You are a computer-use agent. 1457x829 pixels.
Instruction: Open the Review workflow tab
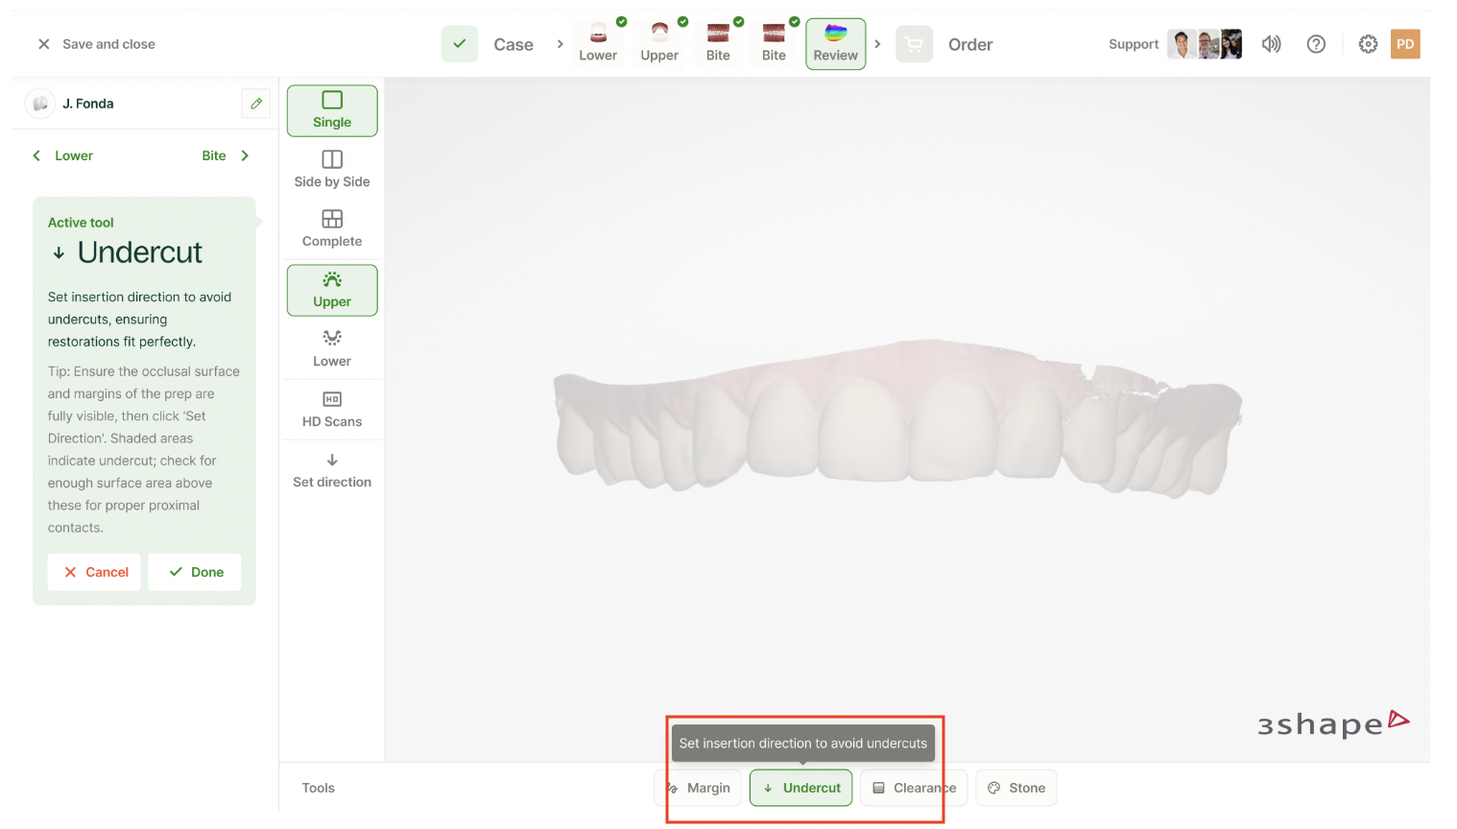(835, 44)
